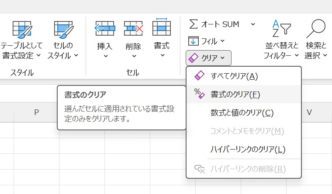
Task: Click the Format as Table icon
Action: (21, 29)
